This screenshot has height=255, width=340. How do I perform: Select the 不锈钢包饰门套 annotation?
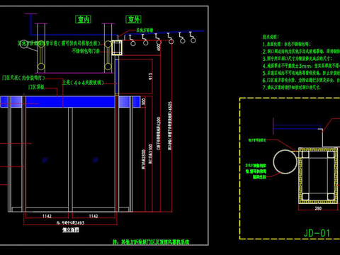[x=86, y=51]
